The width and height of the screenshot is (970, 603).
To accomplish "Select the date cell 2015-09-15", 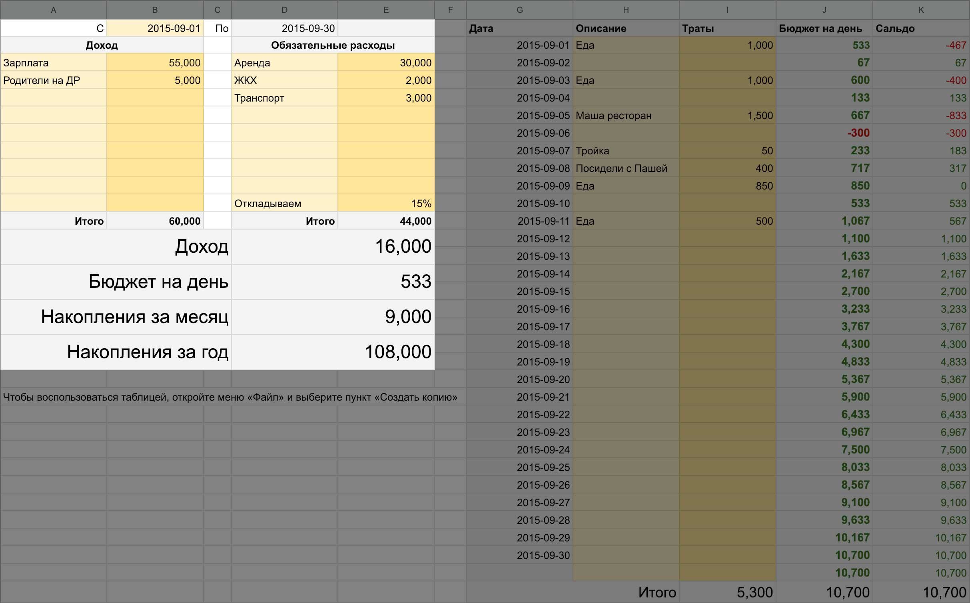I will click(x=520, y=292).
